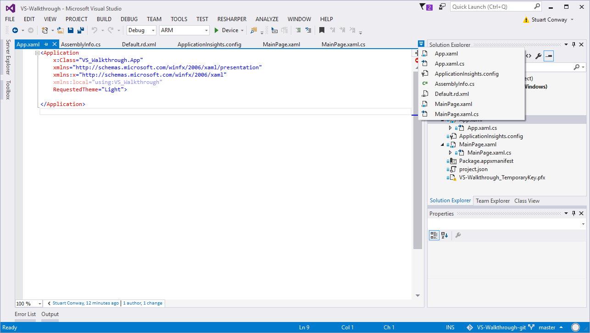Click the New Project toolbar icon
590x333 pixels.
(45, 30)
